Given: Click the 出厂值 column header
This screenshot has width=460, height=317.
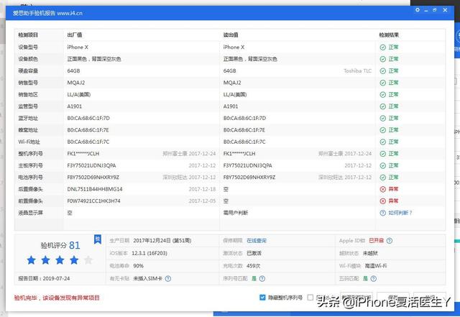Looking at the screenshot, I should 75,35.
